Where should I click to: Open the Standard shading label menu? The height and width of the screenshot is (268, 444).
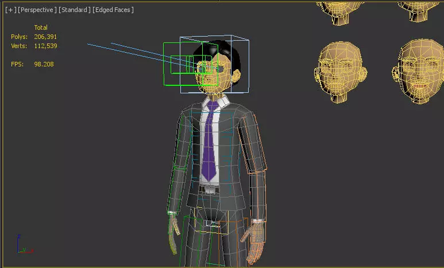(x=75, y=10)
